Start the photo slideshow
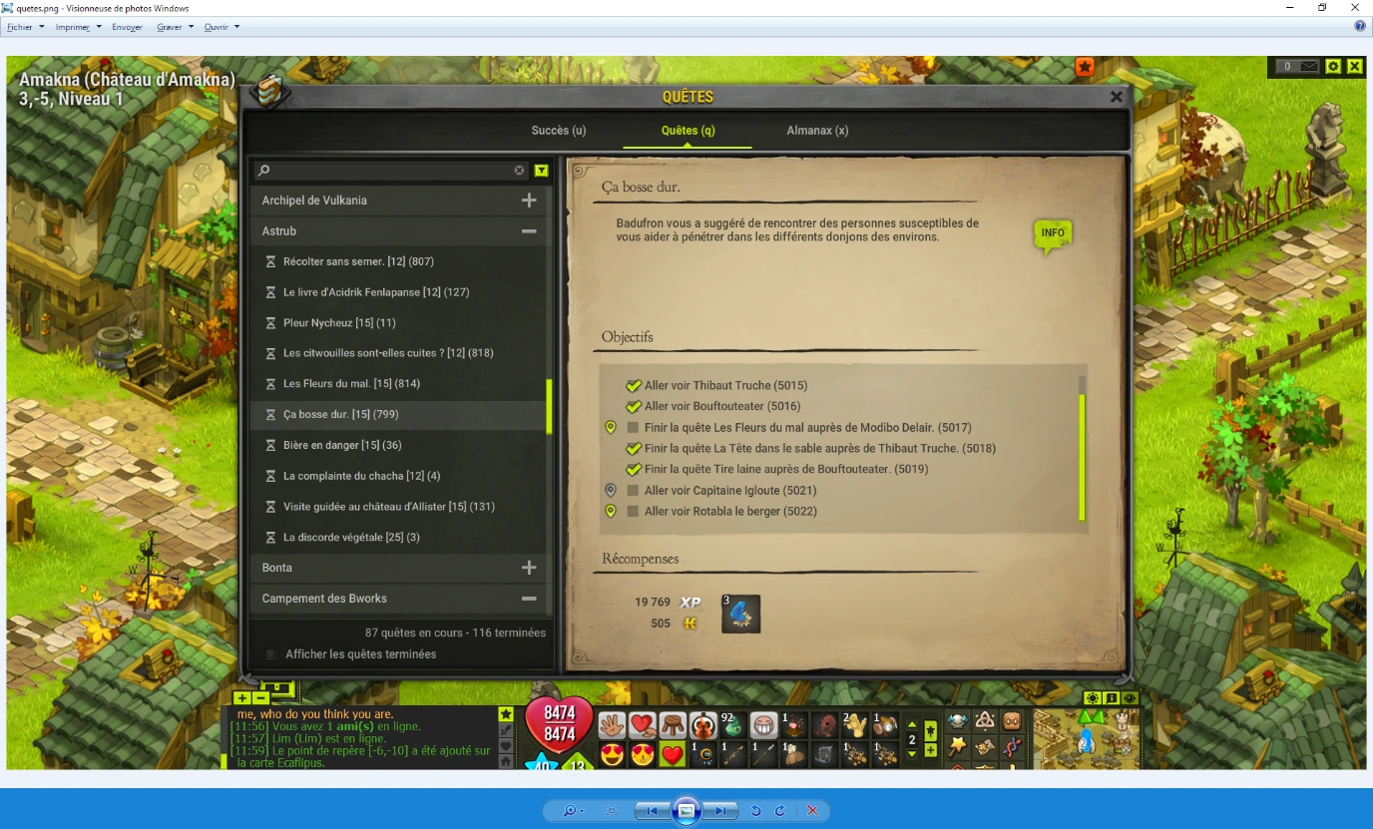Viewport: 1373px width, 829px height. (686, 811)
